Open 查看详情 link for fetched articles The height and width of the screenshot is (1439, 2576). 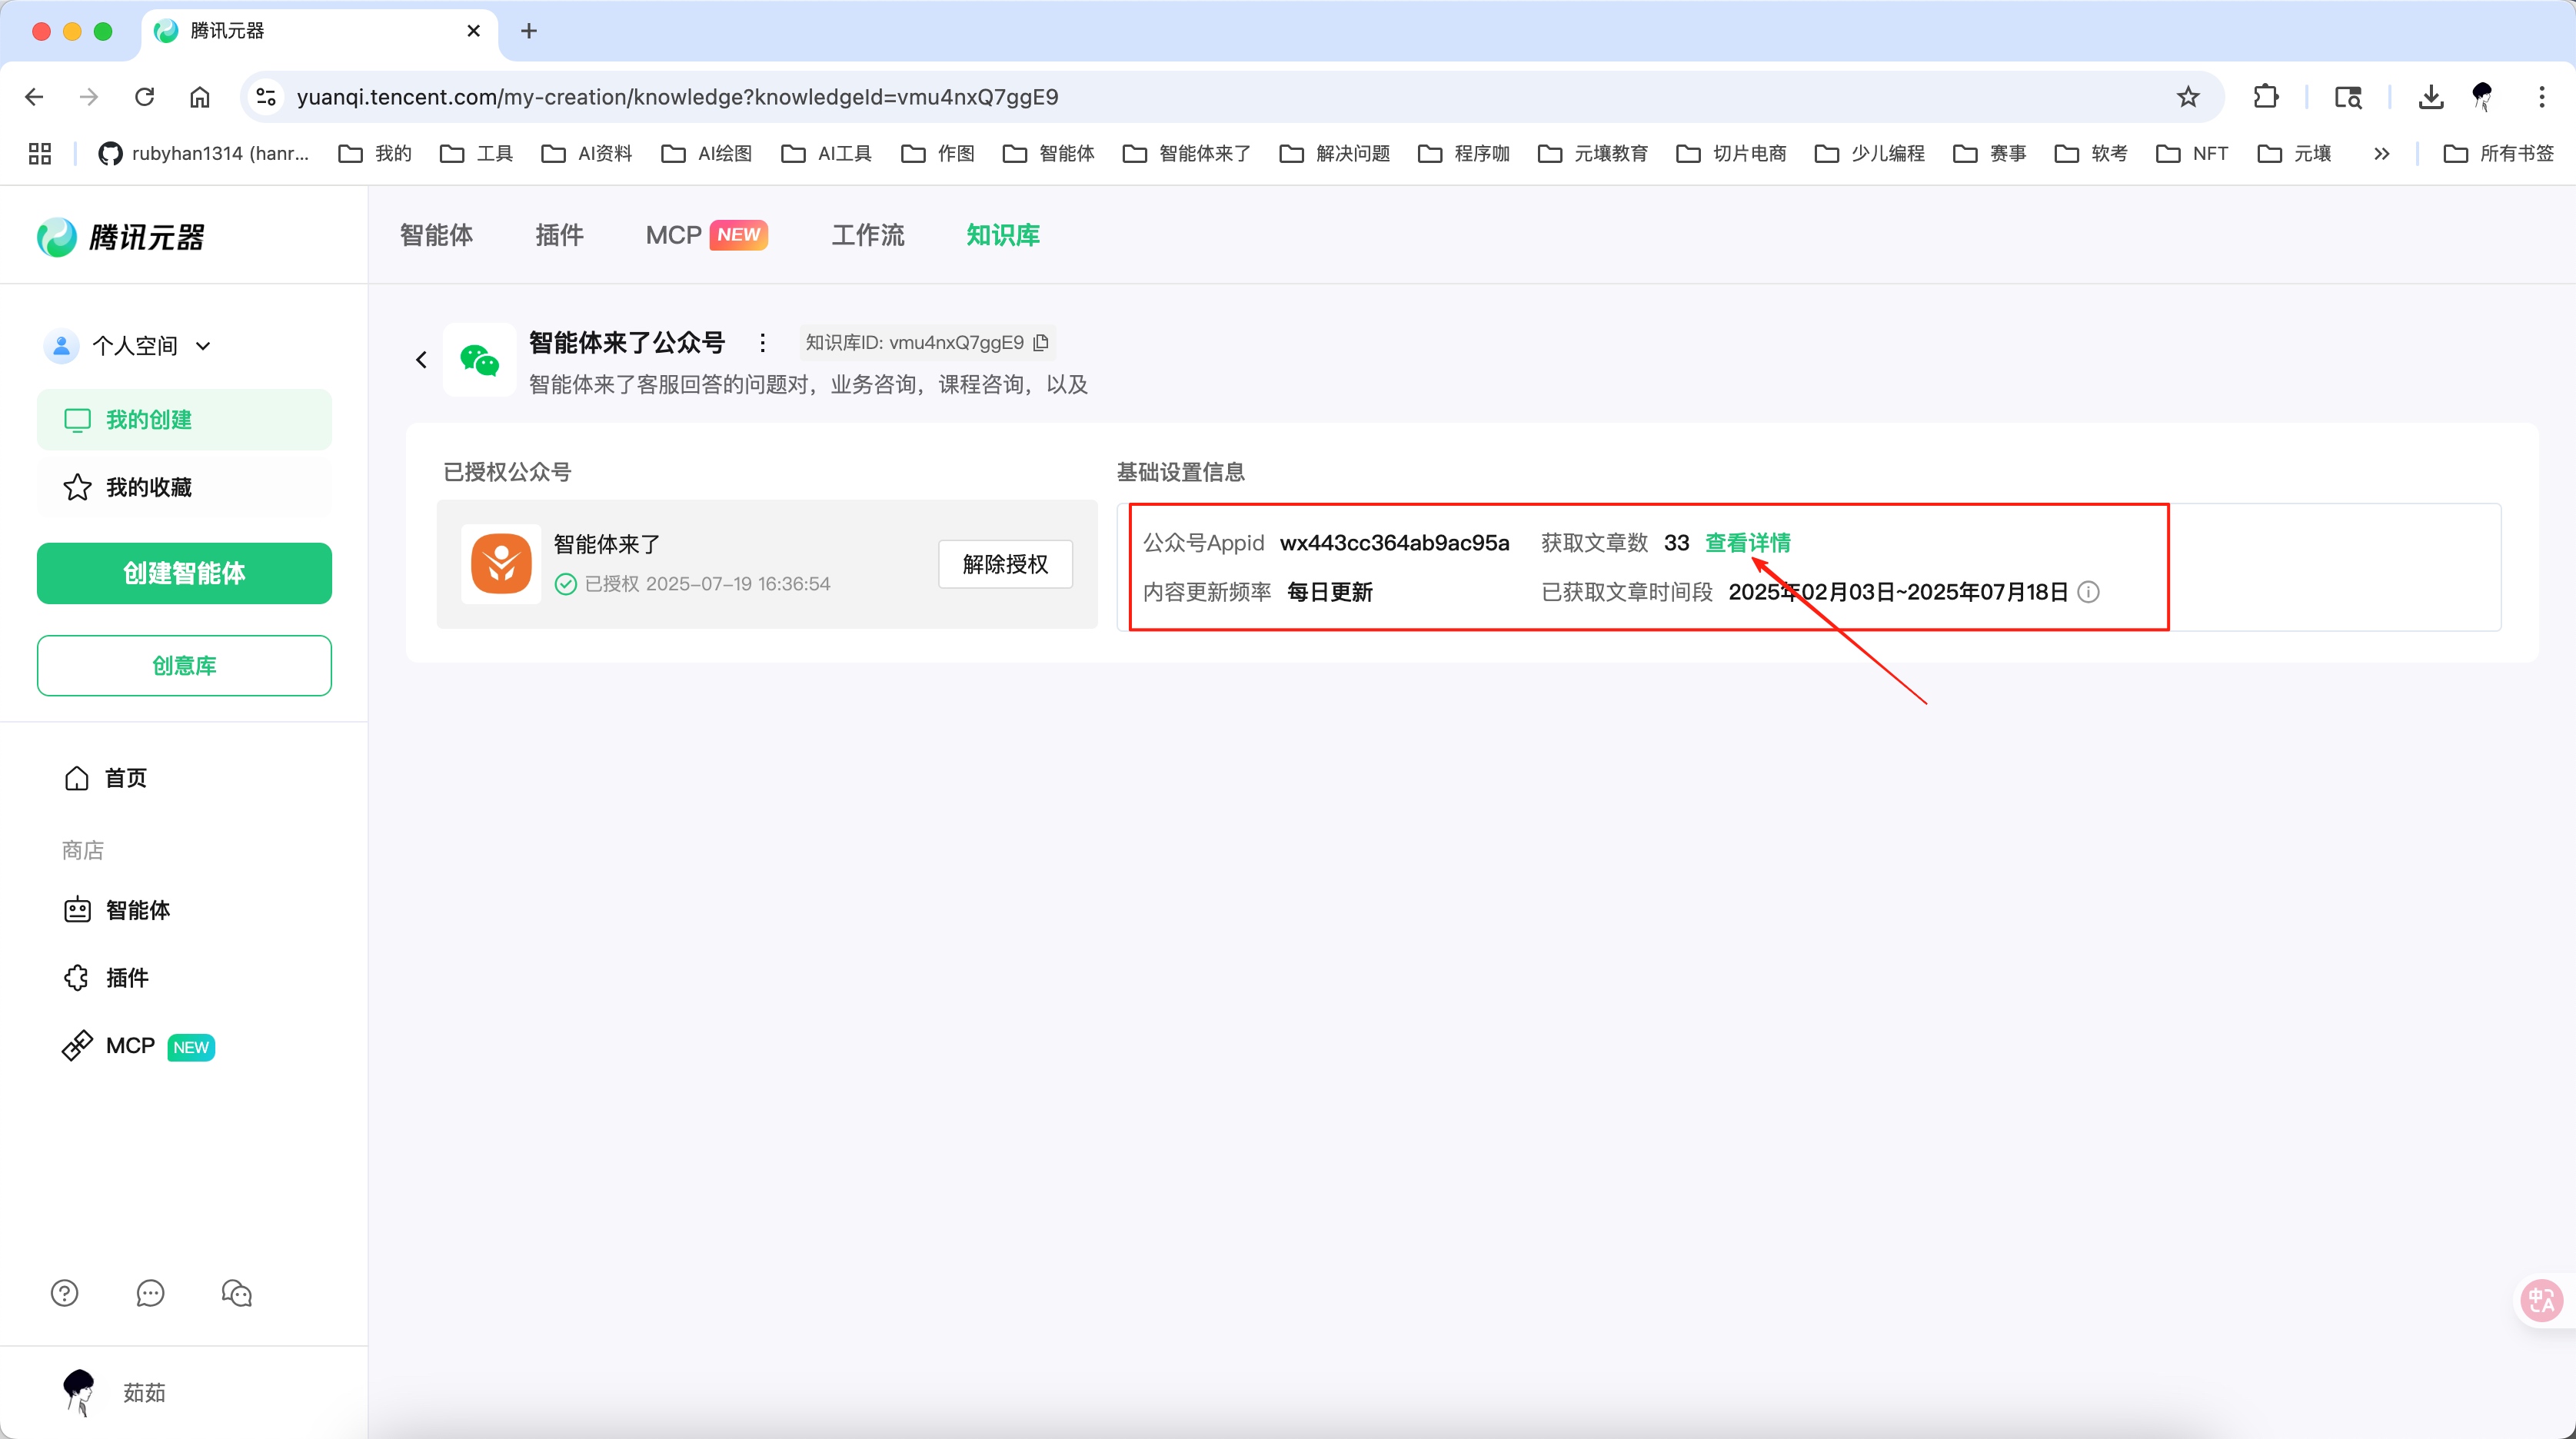1748,542
